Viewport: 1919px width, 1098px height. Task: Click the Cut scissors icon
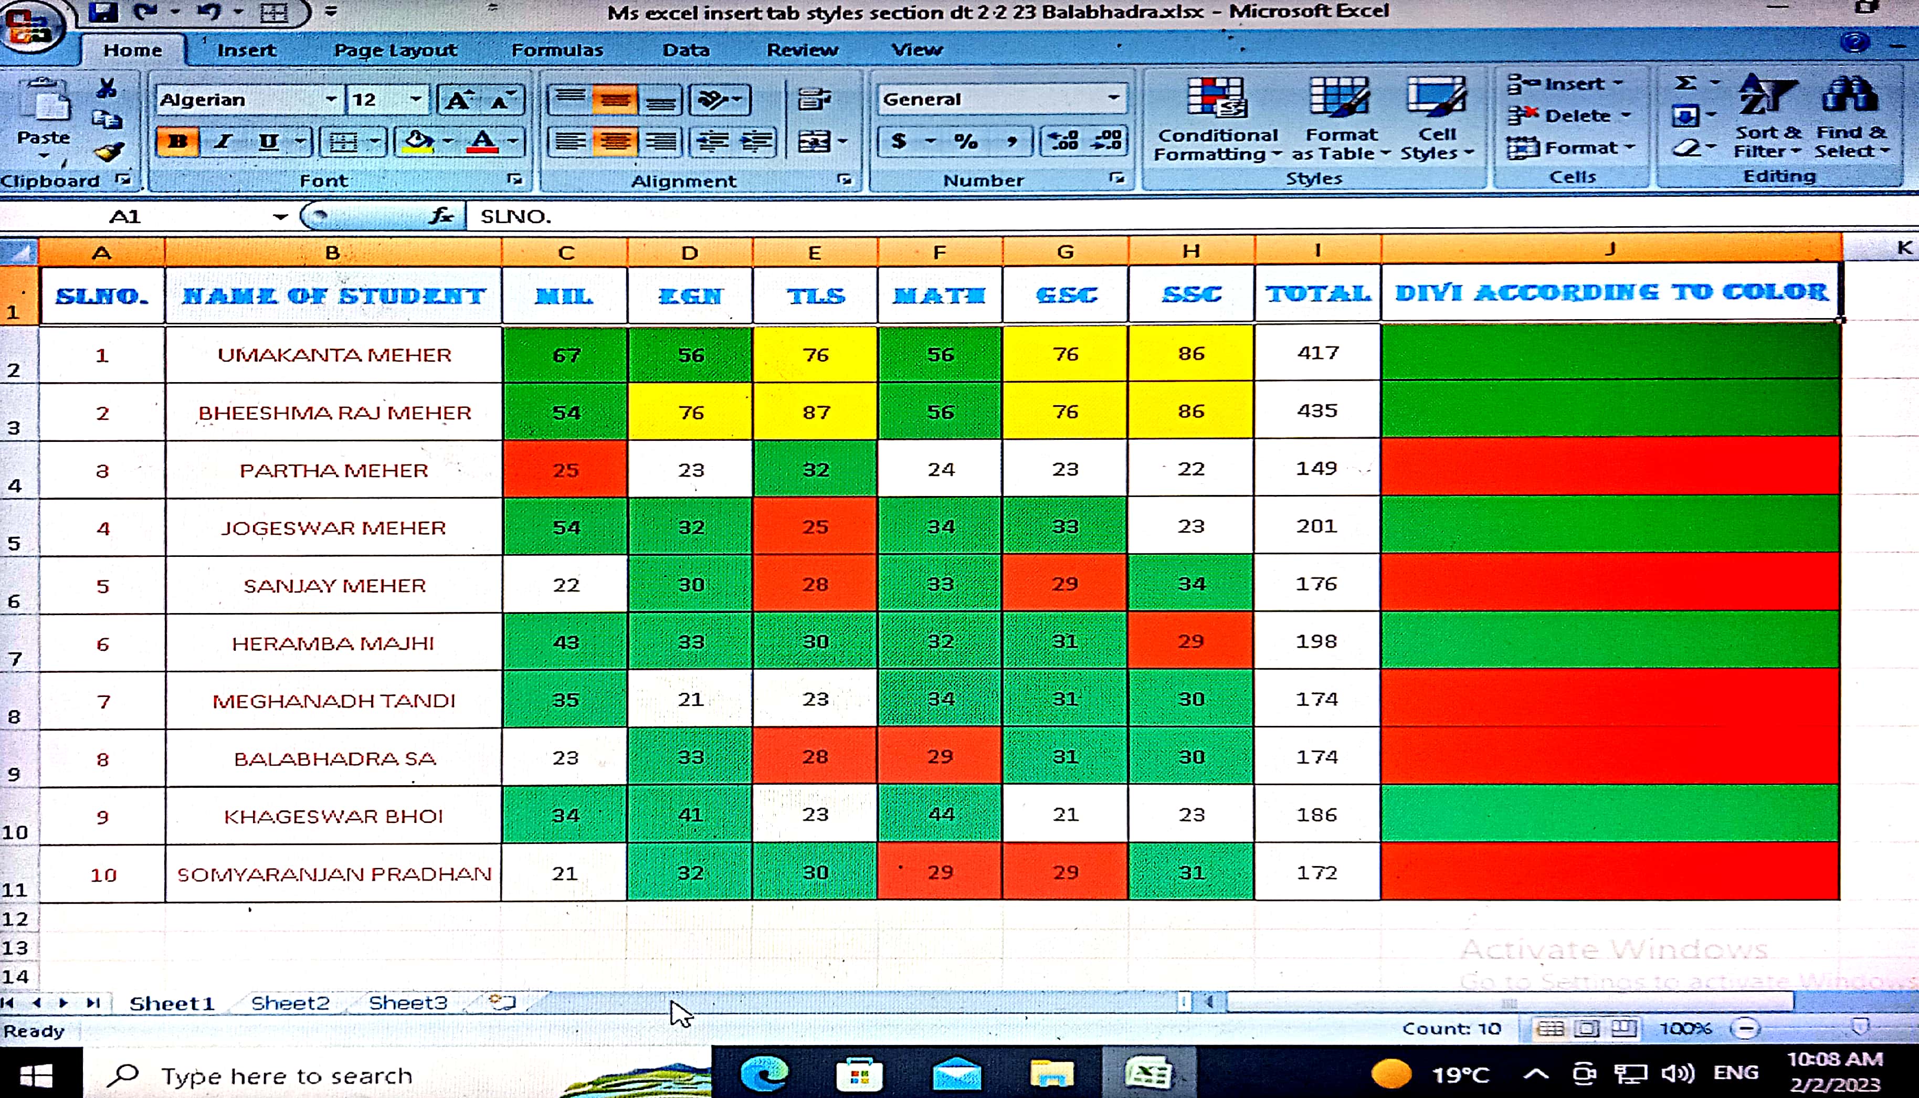pyautogui.click(x=107, y=89)
